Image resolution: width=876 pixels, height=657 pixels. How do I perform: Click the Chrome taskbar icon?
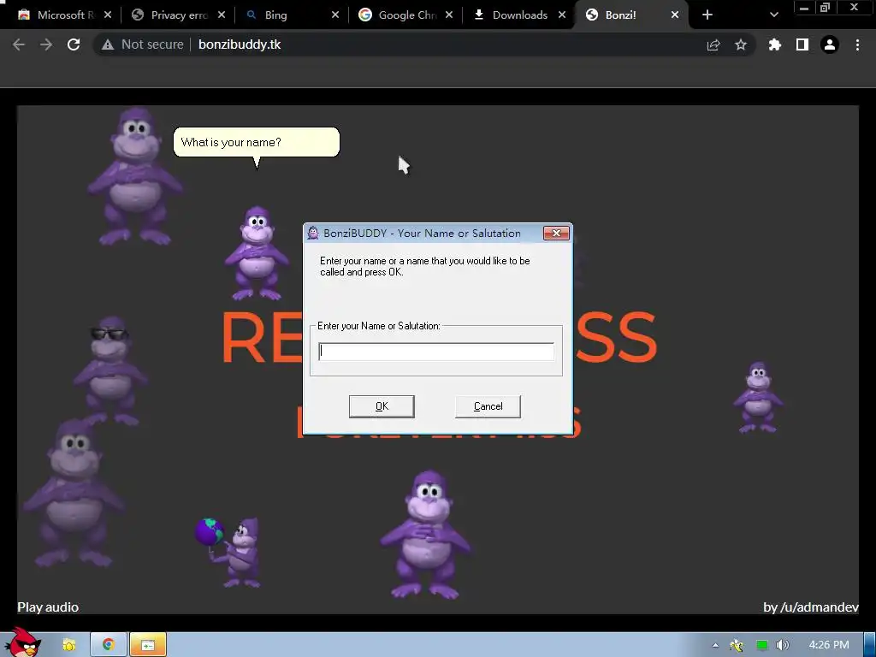[x=109, y=645]
